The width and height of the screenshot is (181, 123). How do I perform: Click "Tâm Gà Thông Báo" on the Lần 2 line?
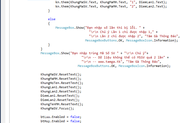pos(161,36)
